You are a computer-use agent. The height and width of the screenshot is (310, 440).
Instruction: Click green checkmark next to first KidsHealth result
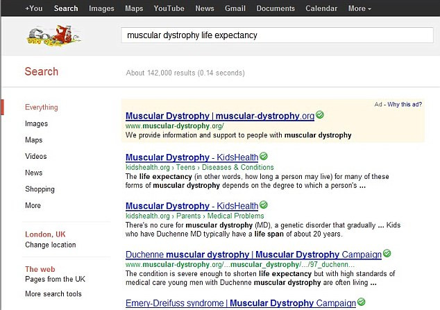[x=264, y=157]
